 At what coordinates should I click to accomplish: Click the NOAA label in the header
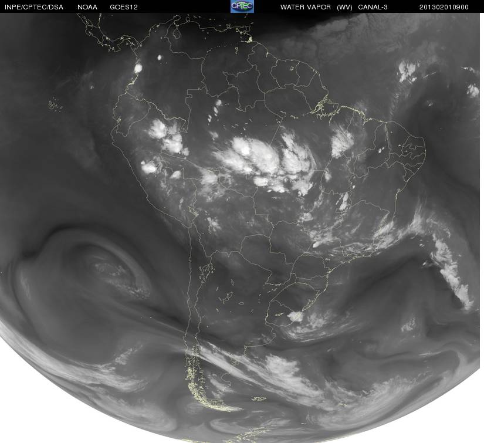click(87, 7)
